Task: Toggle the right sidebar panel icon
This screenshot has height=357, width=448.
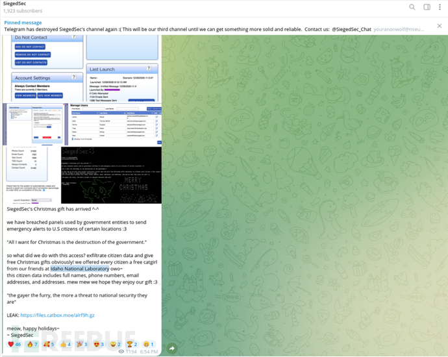Action: (427, 7)
